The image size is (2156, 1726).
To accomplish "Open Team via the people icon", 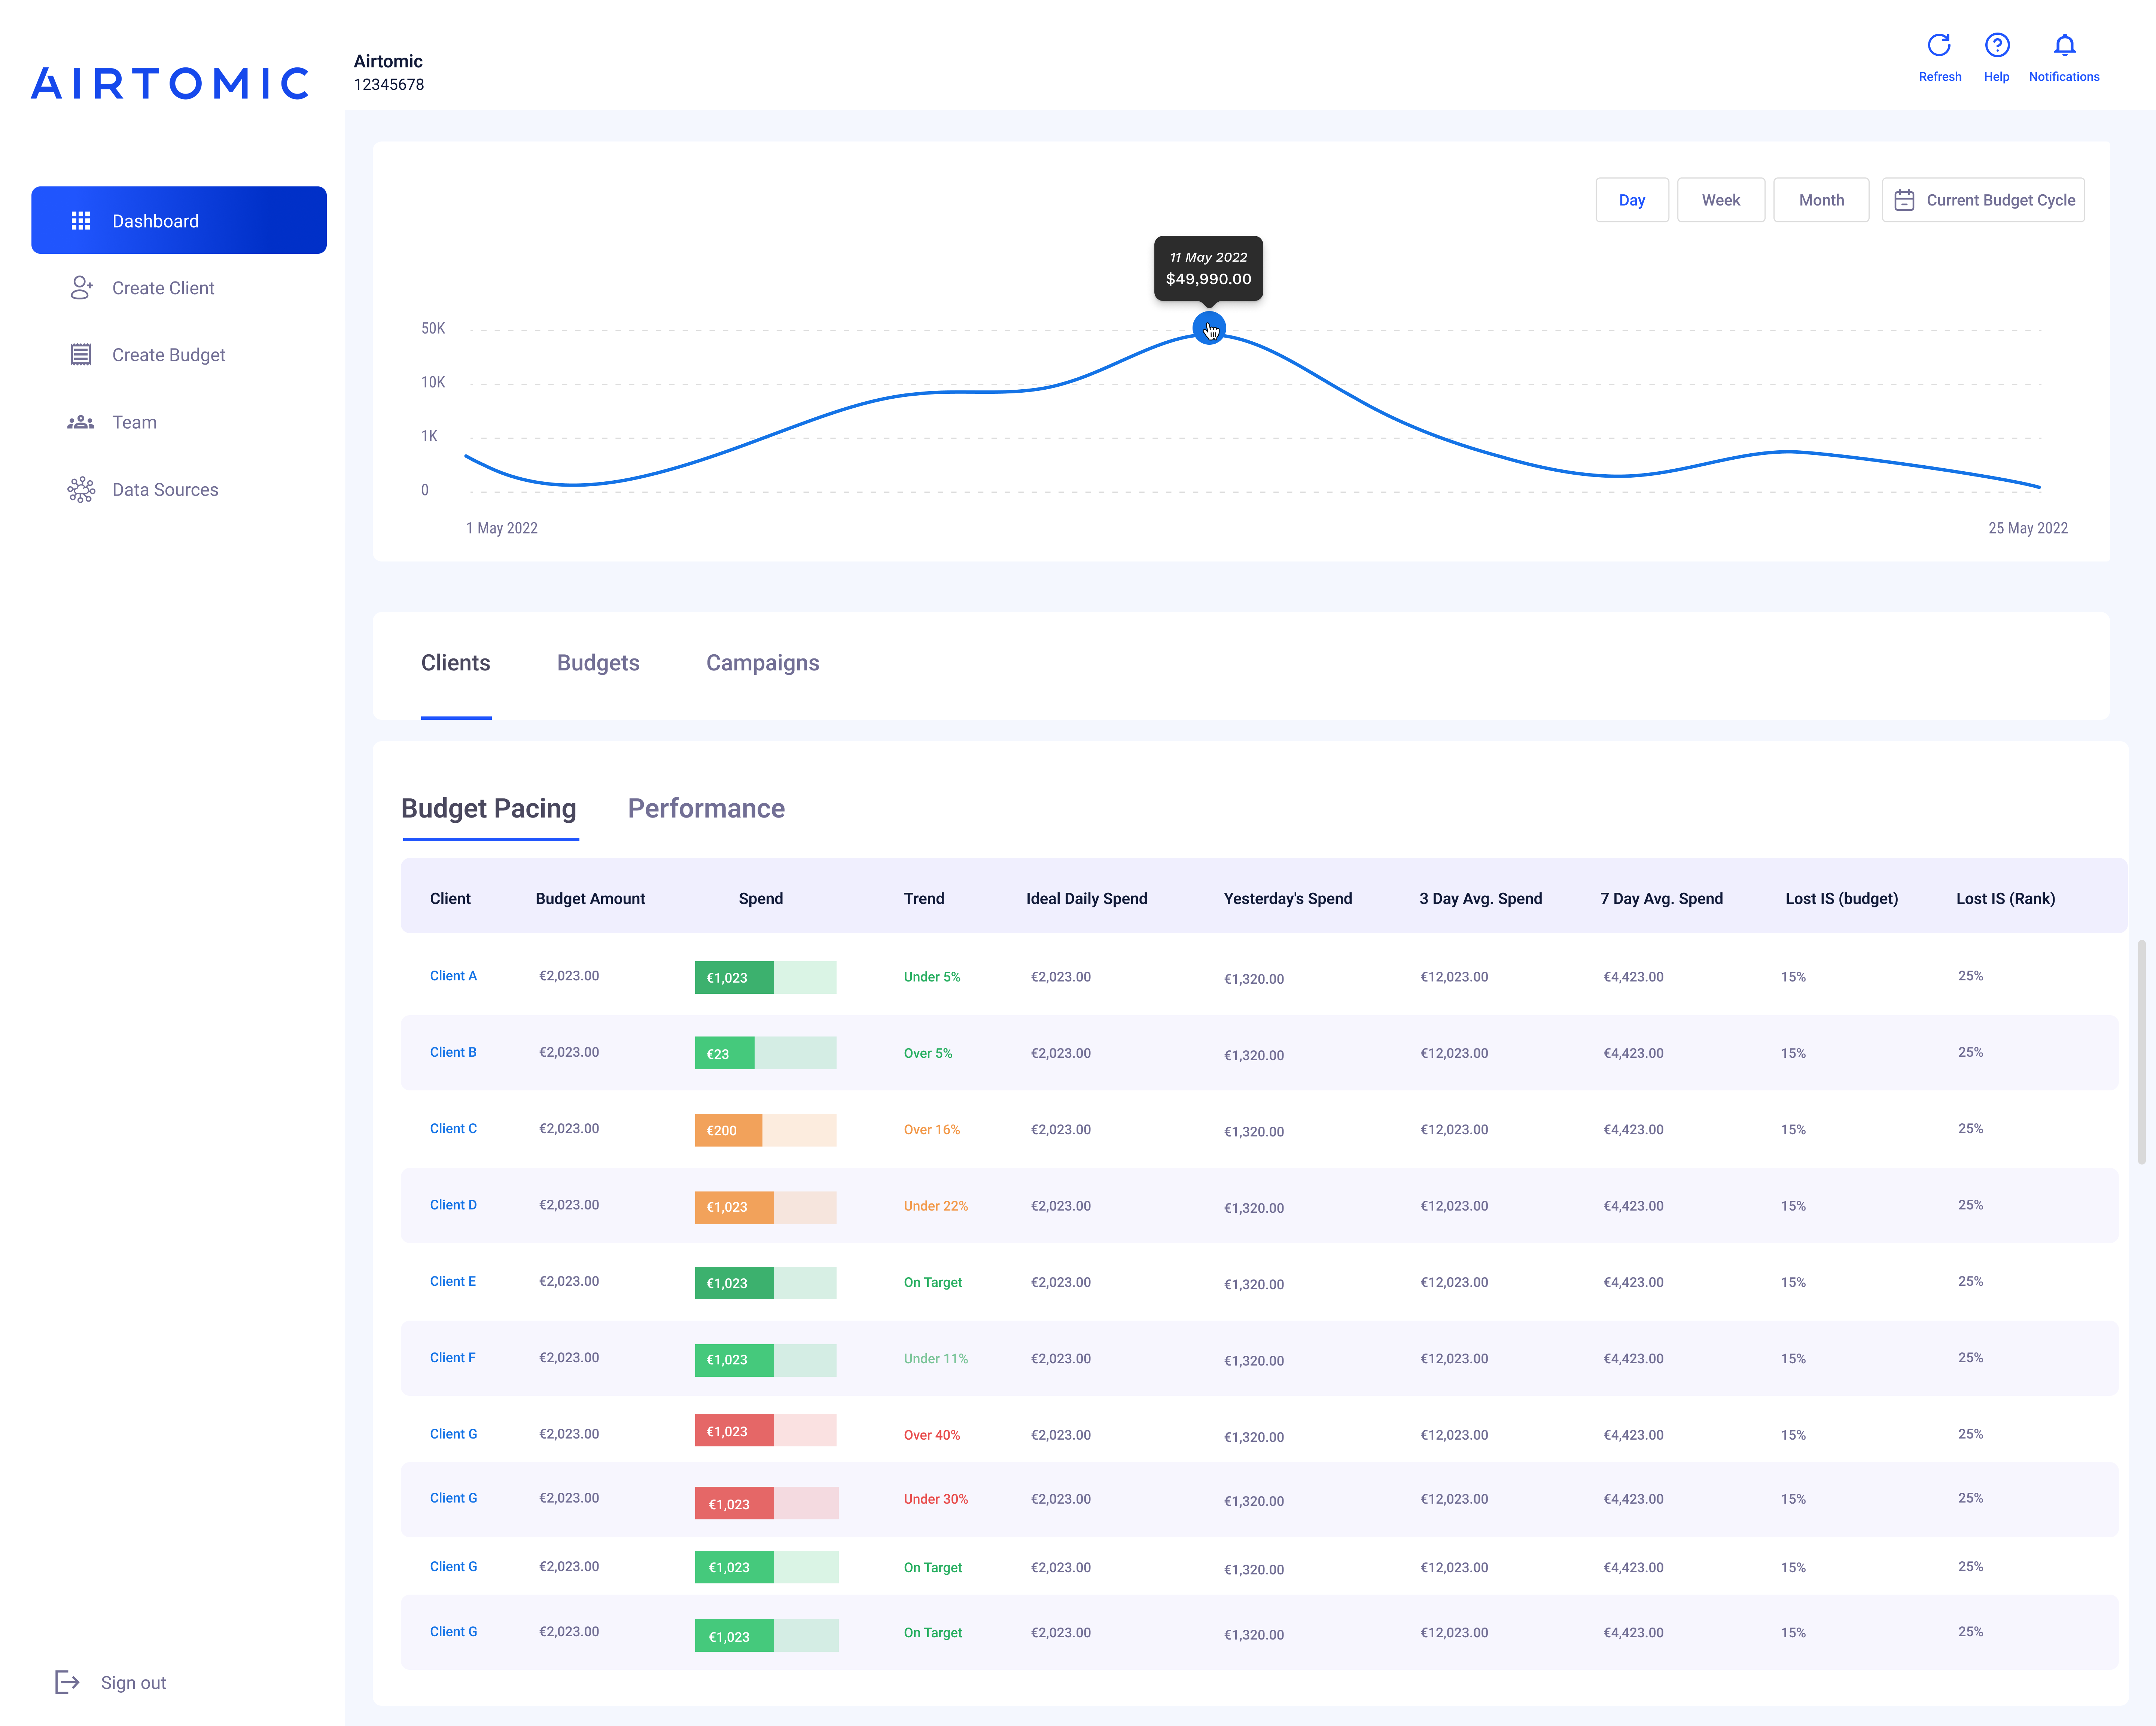I will coord(81,421).
